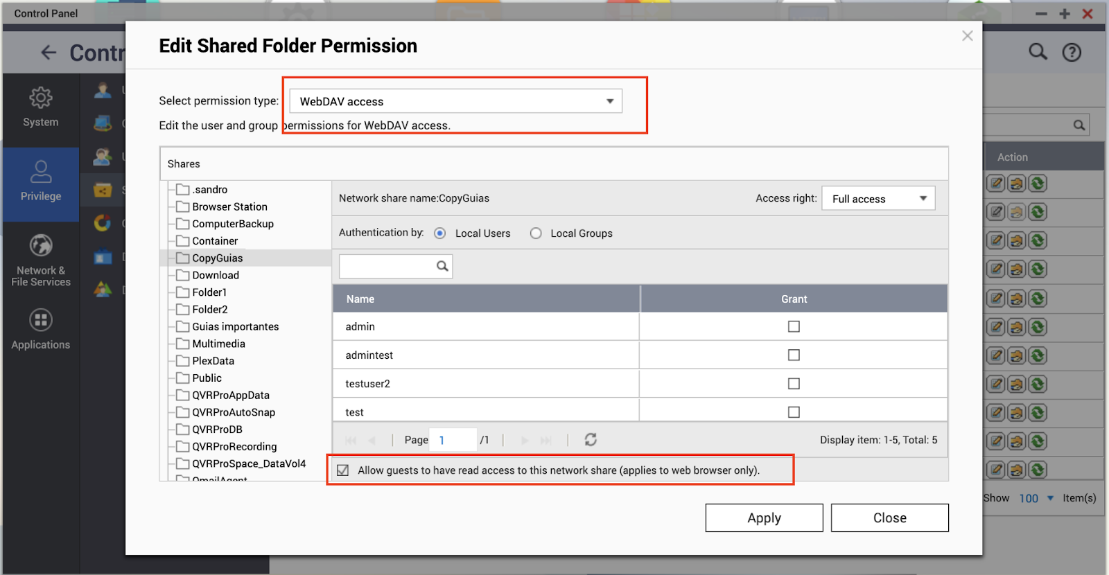Go back with the left arrow icon
This screenshot has height=575, width=1109.
click(x=49, y=53)
